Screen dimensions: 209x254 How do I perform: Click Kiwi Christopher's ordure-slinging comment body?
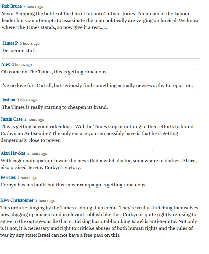coord(99,221)
